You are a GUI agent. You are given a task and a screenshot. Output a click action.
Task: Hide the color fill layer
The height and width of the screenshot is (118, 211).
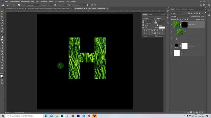[171, 46]
